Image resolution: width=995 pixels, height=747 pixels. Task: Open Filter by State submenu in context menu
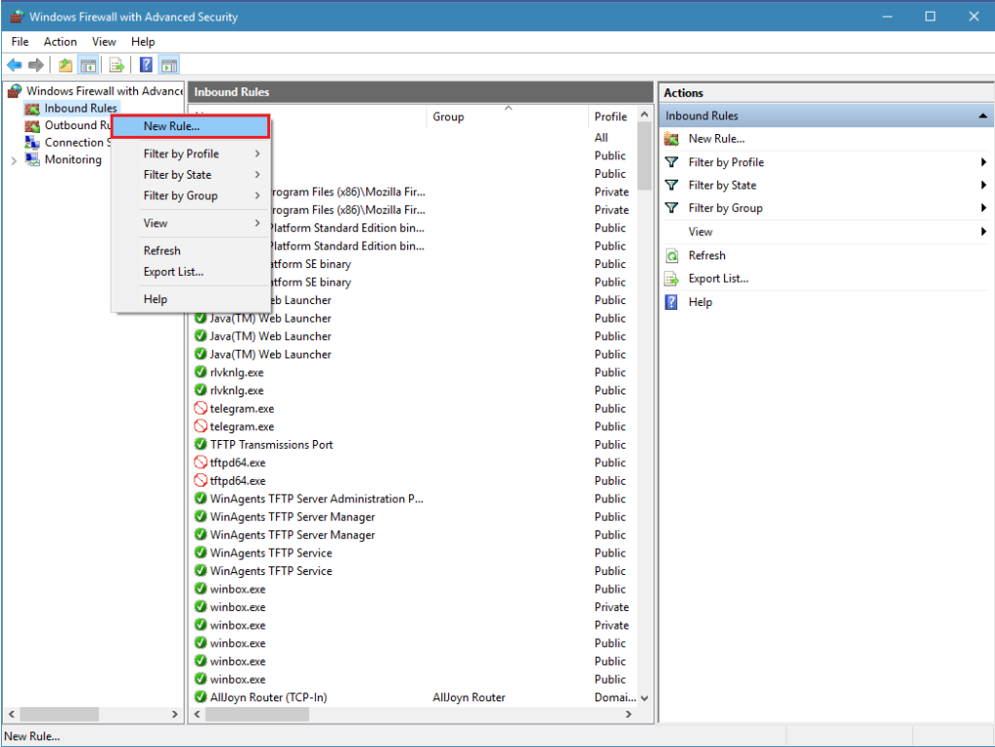click(189, 175)
